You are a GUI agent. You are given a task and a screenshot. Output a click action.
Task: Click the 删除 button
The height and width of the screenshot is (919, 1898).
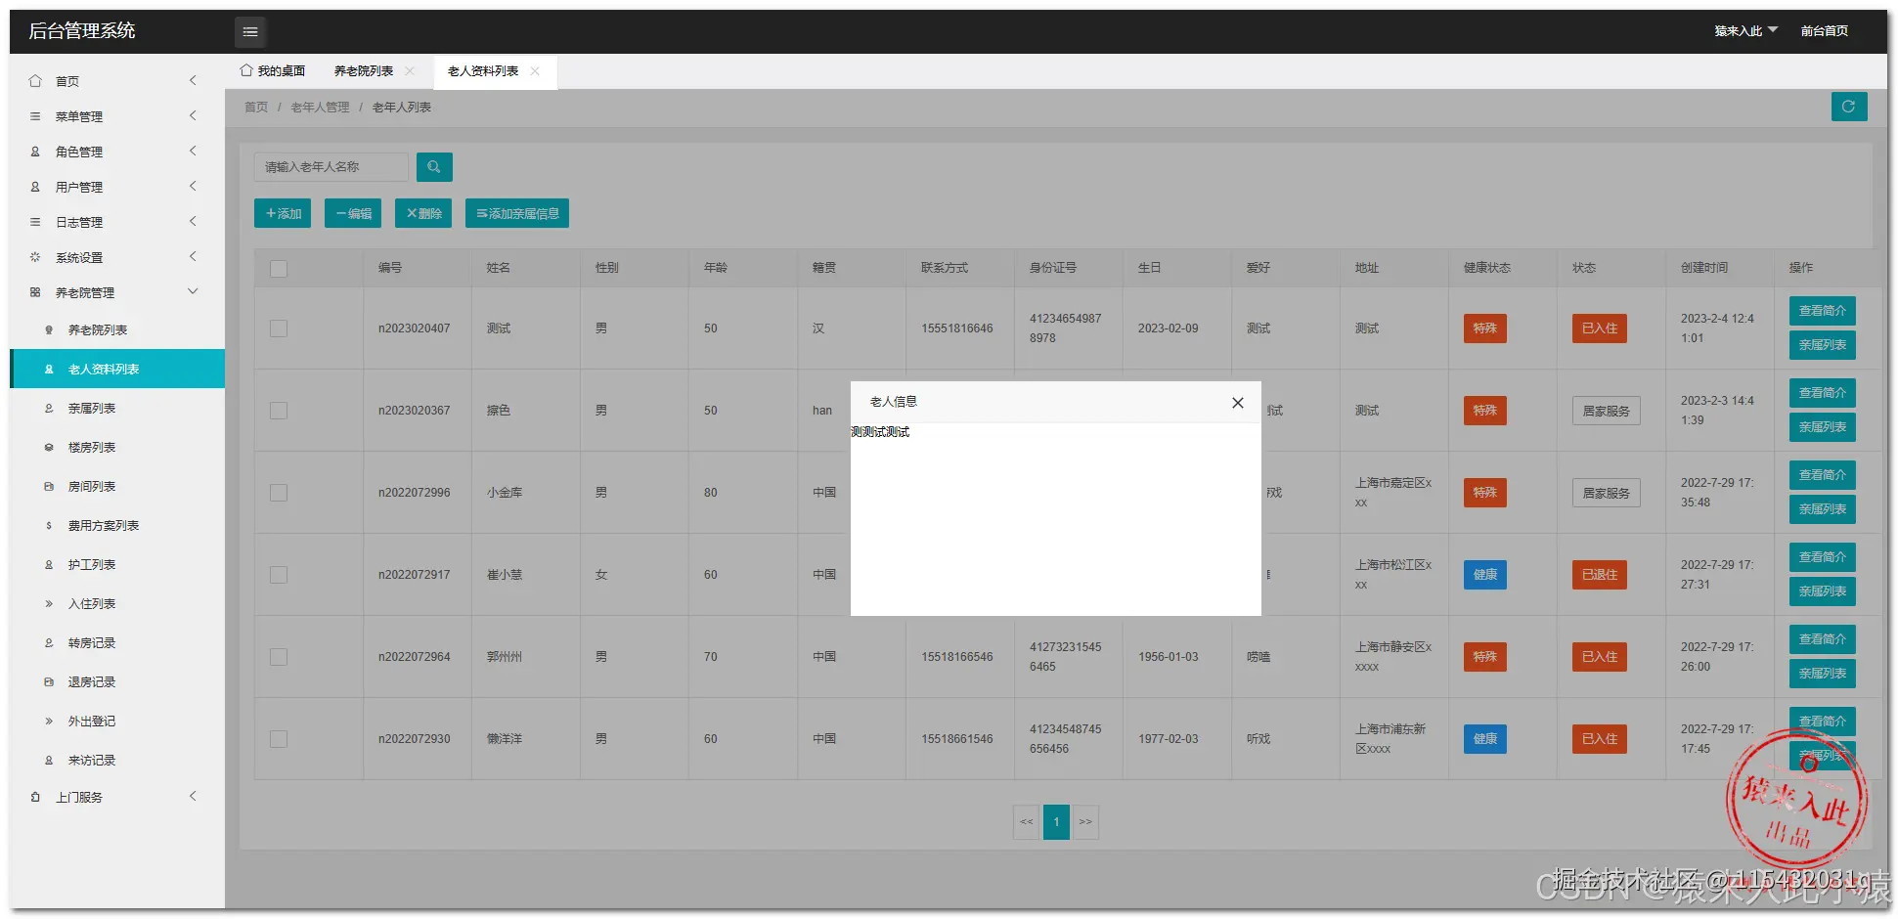(423, 214)
